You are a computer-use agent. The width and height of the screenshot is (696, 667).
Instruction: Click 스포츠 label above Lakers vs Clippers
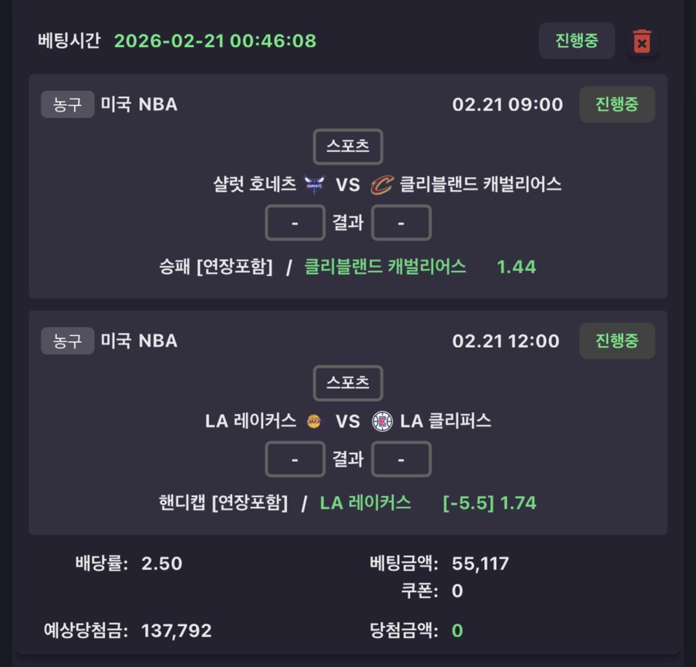point(348,383)
